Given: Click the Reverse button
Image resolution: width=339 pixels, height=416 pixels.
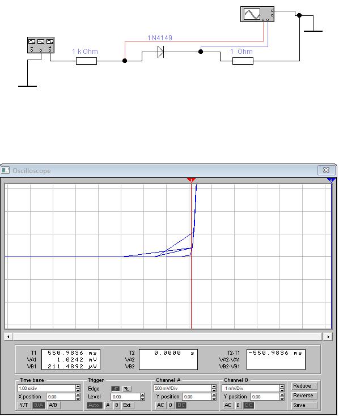Looking at the screenshot, I should [304, 396].
